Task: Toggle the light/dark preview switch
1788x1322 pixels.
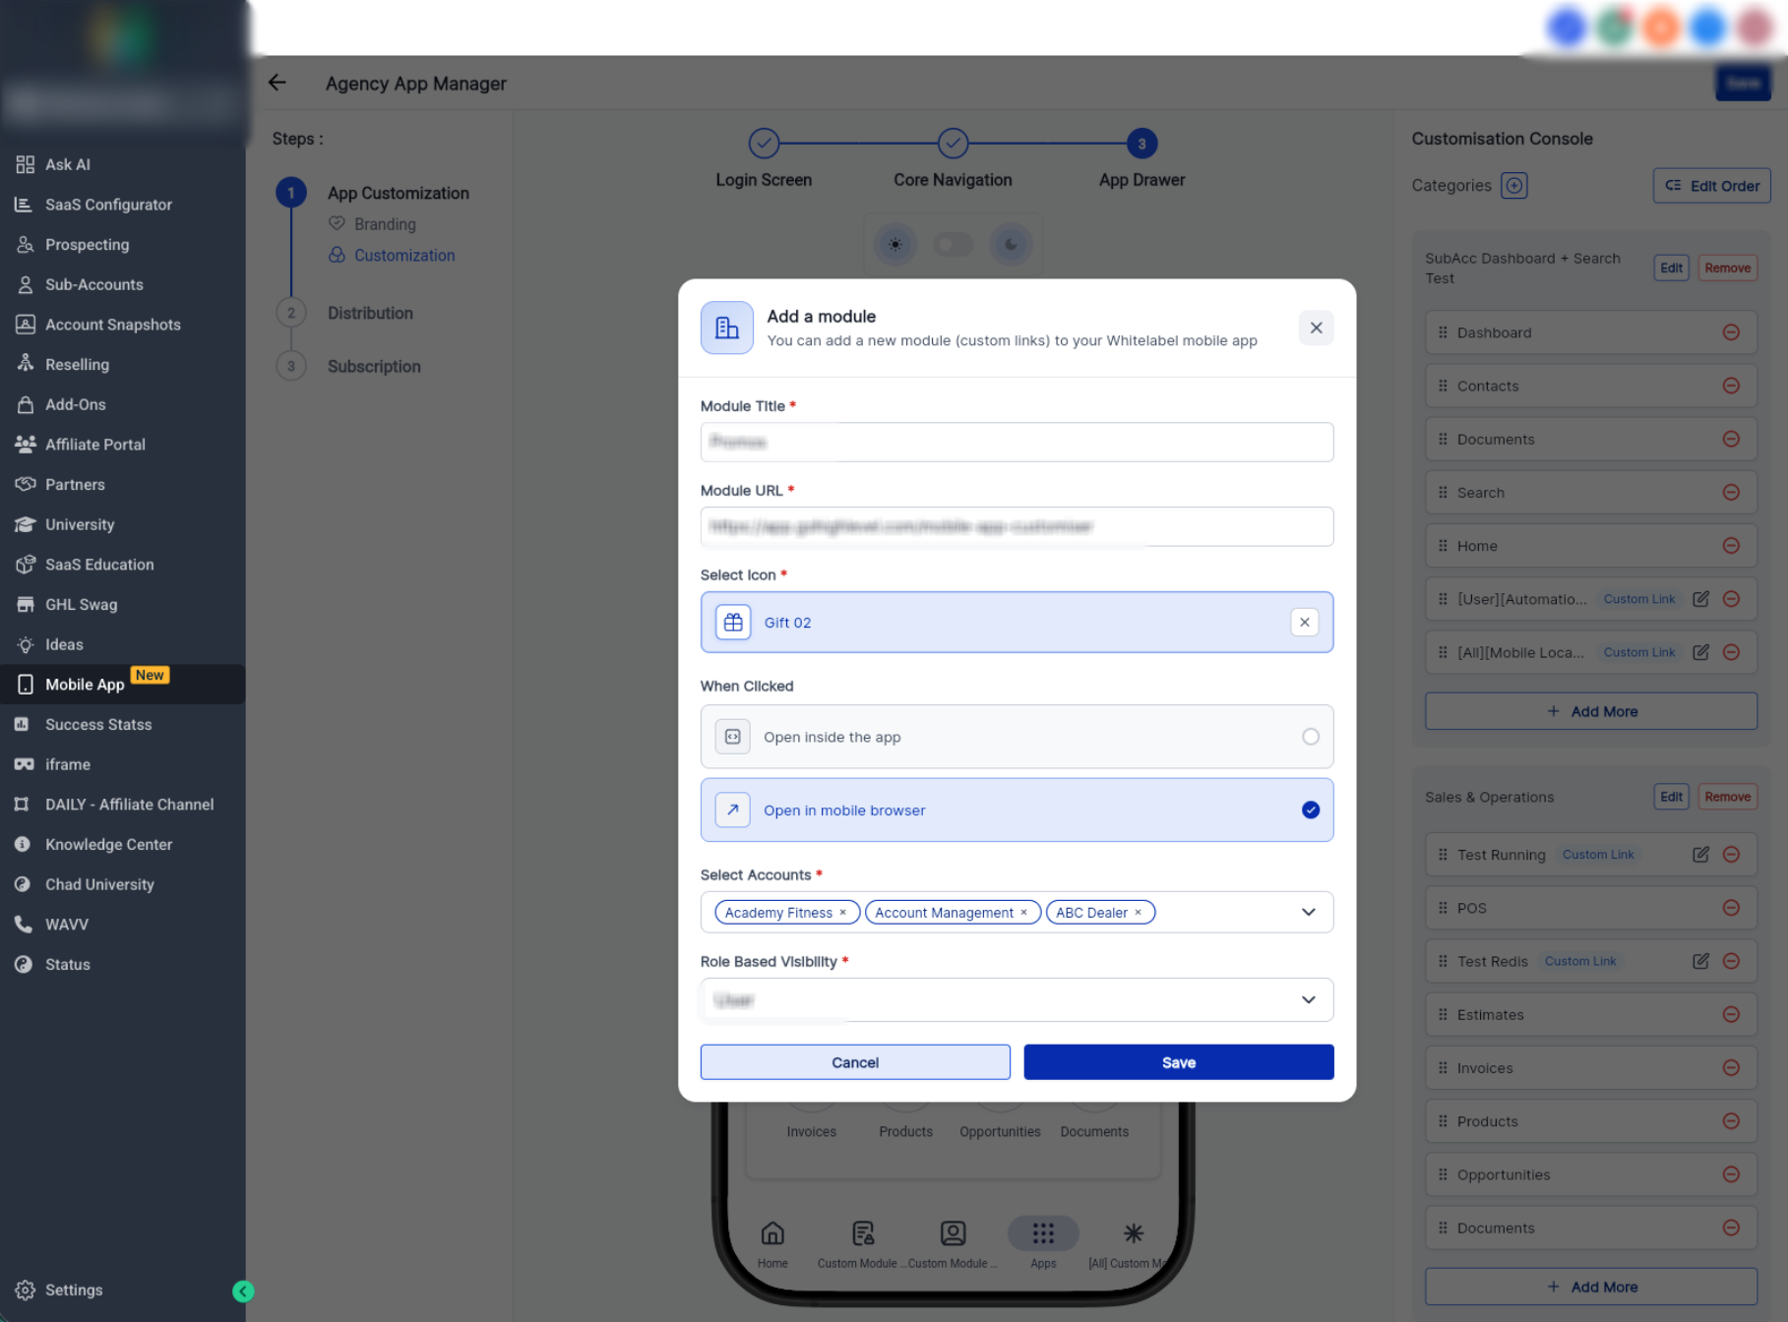Action: coord(953,244)
